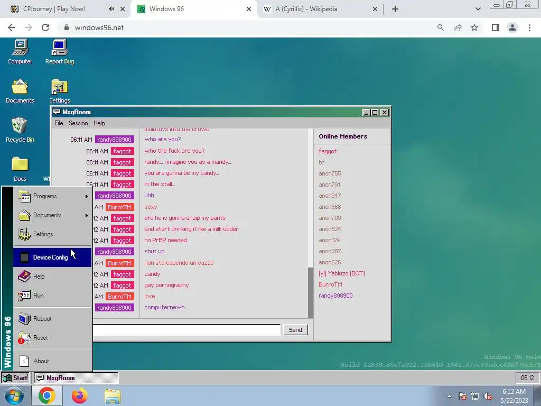This screenshot has height=406, width=541.
Task: Click the muted volume tray icon
Action: pos(488,396)
